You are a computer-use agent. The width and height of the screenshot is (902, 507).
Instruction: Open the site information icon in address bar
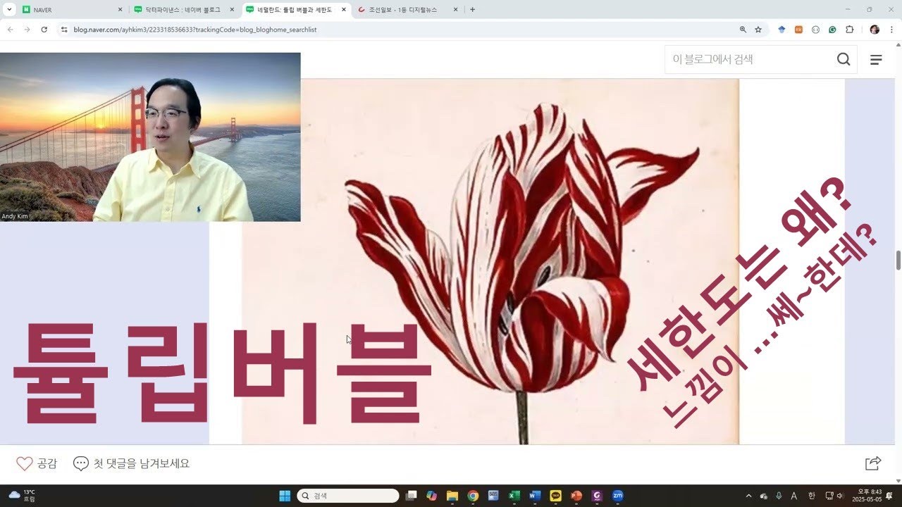[x=63, y=30]
